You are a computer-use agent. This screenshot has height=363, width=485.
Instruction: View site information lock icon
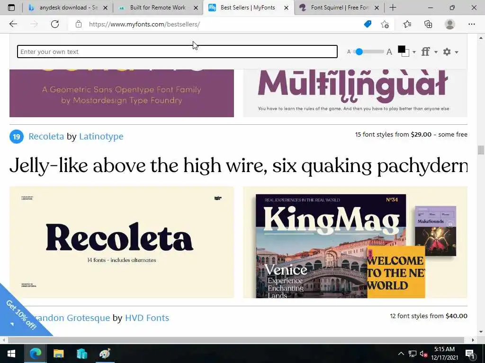click(79, 24)
